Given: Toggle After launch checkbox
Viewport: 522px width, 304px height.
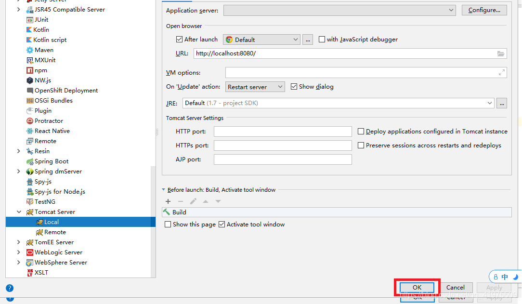Looking at the screenshot, I should 179,40.
